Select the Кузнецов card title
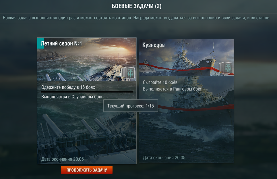The width and height of the screenshot is (277, 179). [x=154, y=45]
